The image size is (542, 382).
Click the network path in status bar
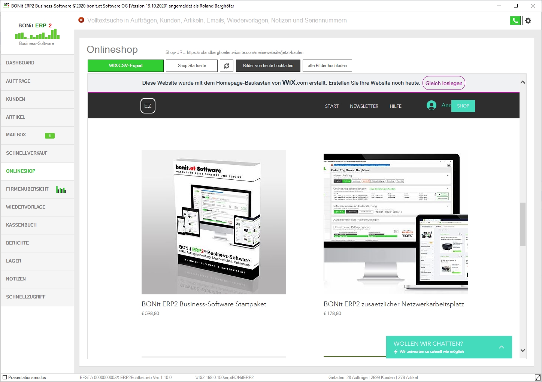(224, 378)
